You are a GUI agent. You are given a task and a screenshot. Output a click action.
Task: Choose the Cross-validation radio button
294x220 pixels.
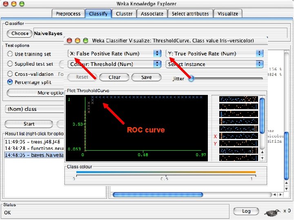[10, 74]
